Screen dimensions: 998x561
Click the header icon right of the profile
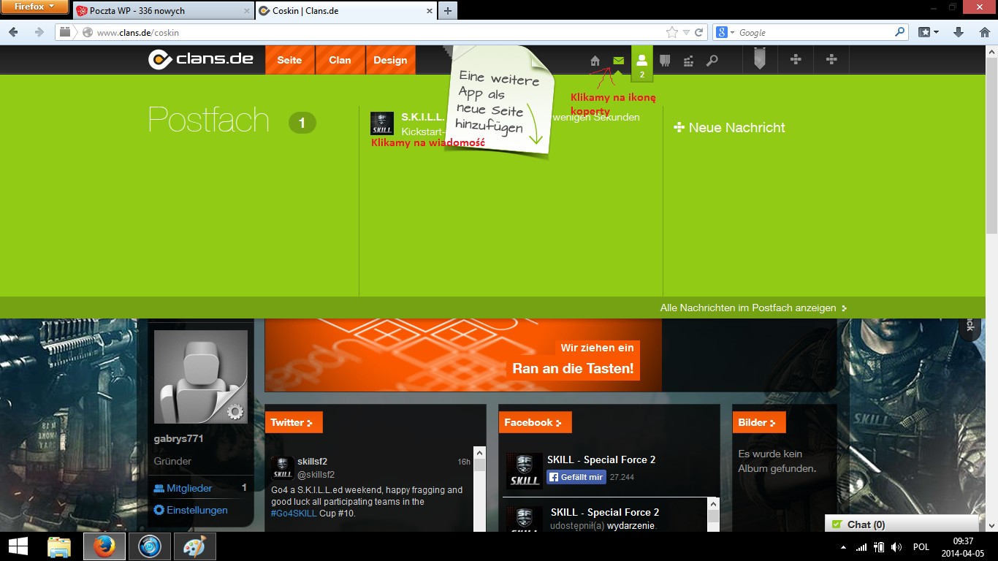pyautogui.click(x=665, y=61)
